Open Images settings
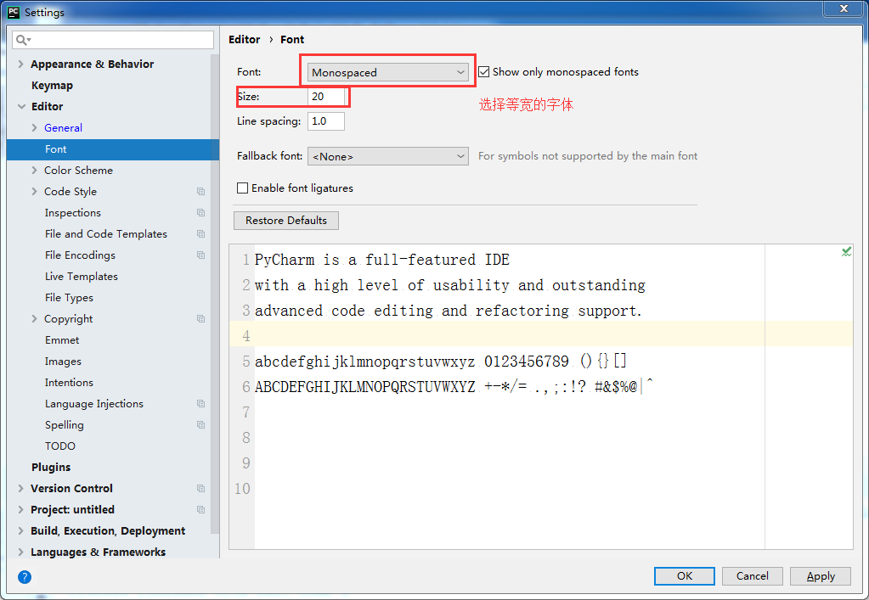Image resolution: width=869 pixels, height=600 pixels. pyautogui.click(x=63, y=362)
